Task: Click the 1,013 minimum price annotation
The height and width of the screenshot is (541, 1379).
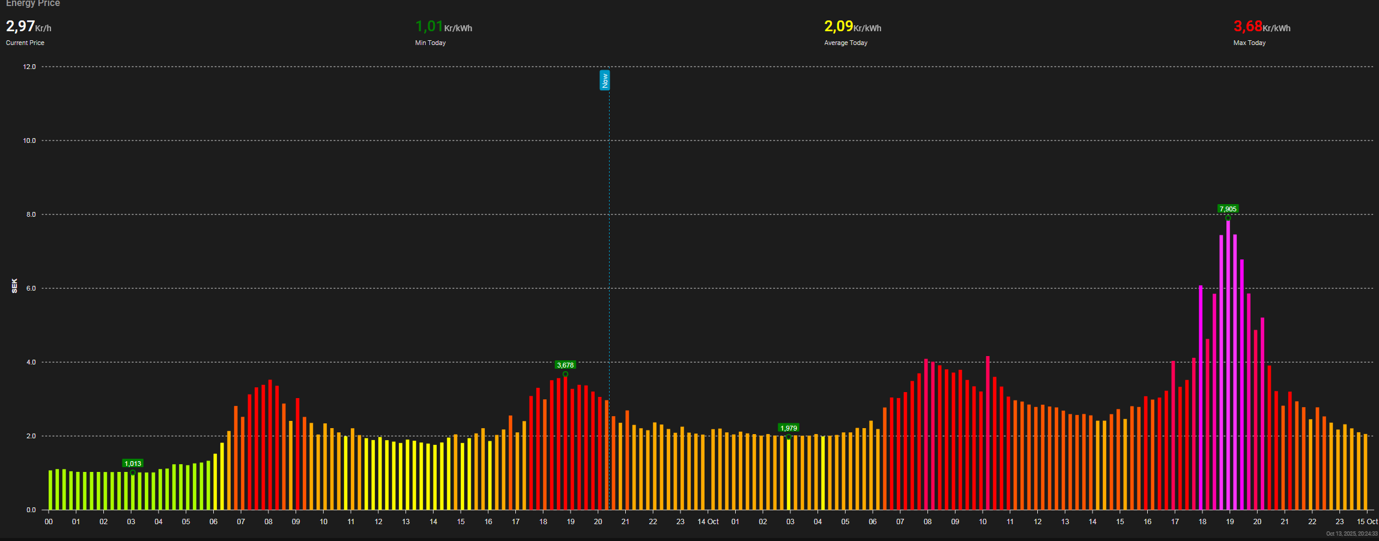Action: (x=133, y=464)
